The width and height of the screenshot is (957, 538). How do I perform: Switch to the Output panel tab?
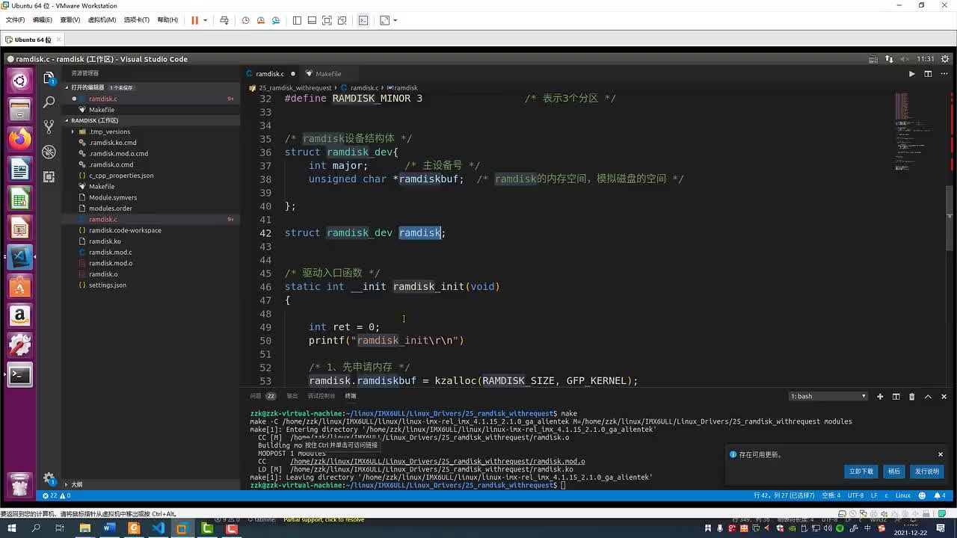[292, 396]
